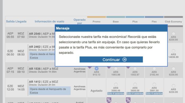Click the purple percent discount icon under Plus
Screen dimensions: 185x103
[128, 100]
